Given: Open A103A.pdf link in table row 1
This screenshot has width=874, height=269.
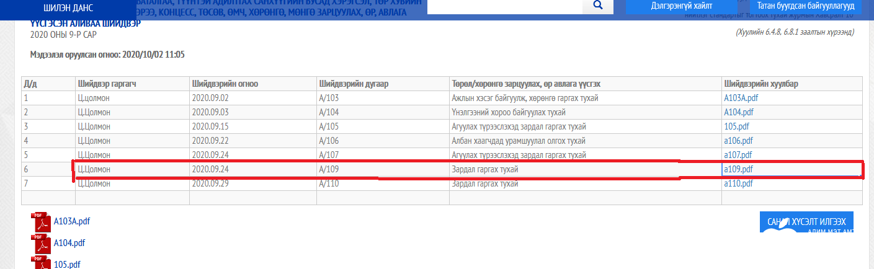Looking at the screenshot, I should pyautogui.click(x=740, y=98).
